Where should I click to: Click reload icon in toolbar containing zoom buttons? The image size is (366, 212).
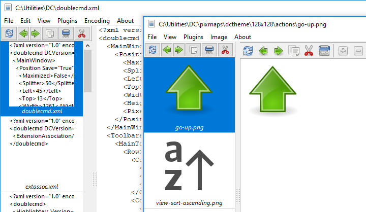tap(248, 51)
